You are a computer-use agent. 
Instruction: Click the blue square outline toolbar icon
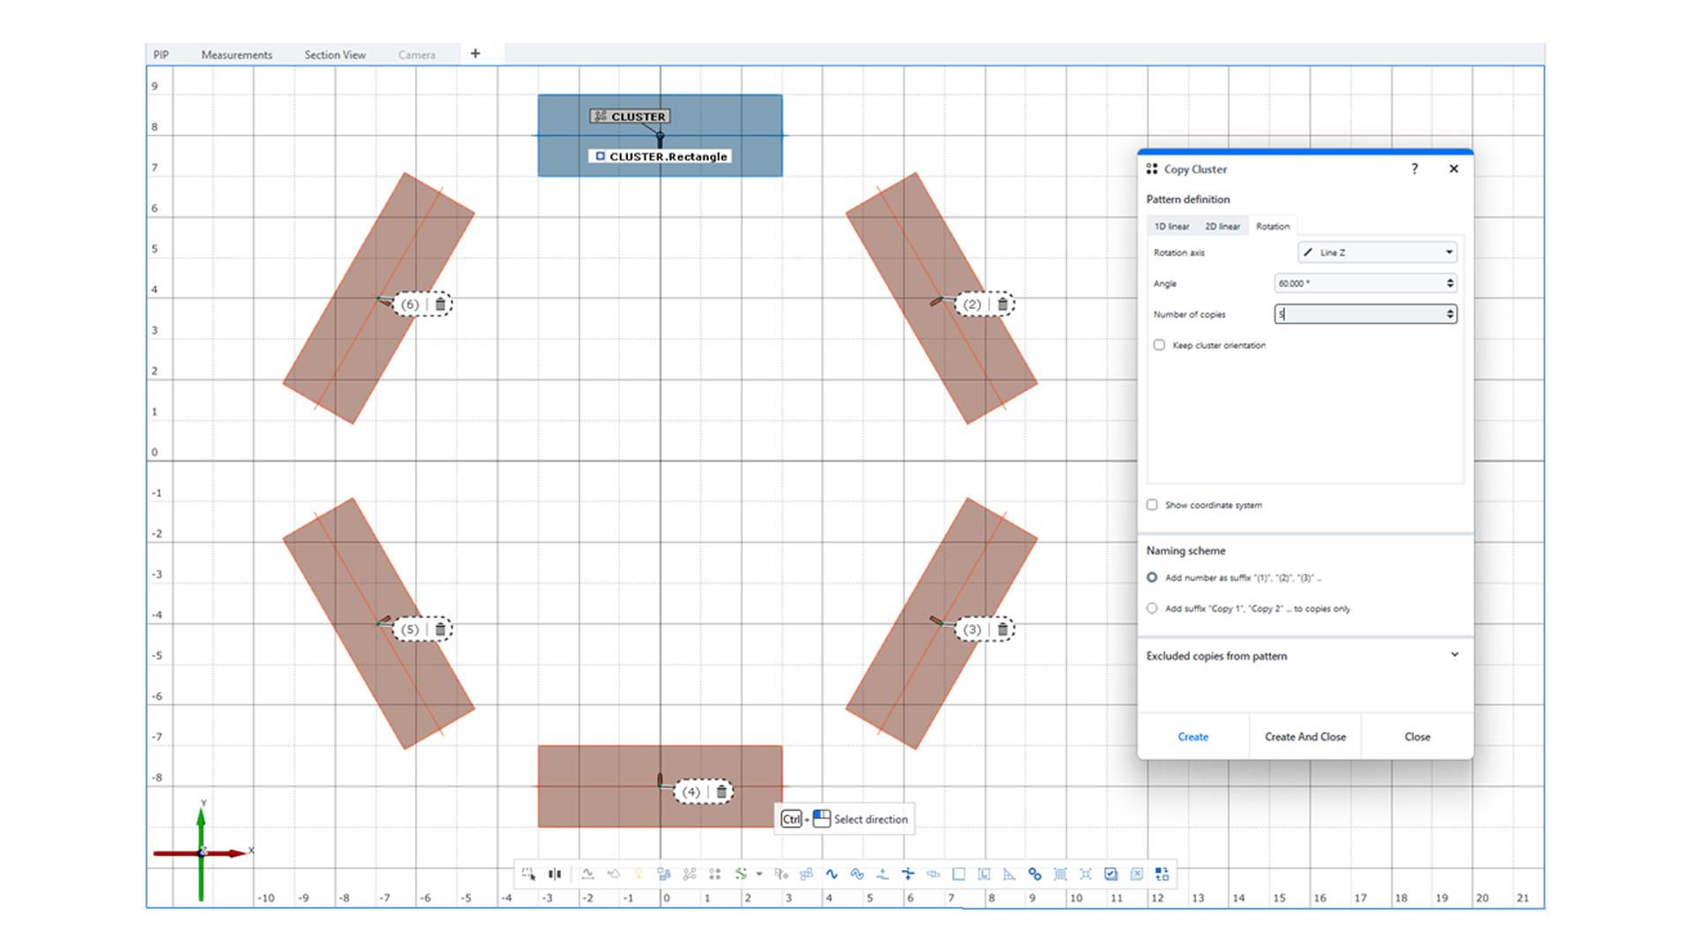[959, 874]
